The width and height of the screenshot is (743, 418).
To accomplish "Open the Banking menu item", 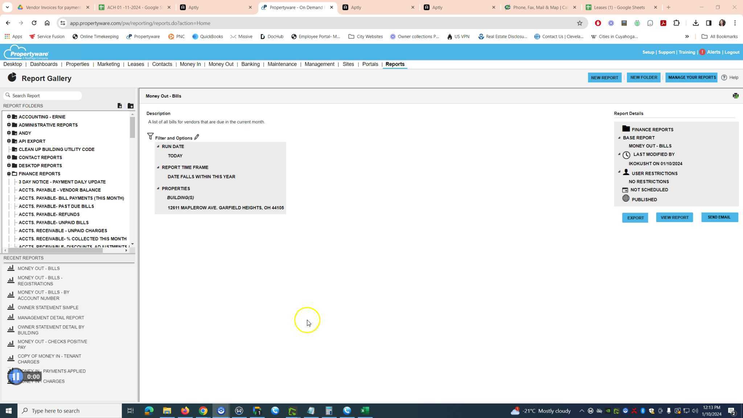I will (x=250, y=64).
